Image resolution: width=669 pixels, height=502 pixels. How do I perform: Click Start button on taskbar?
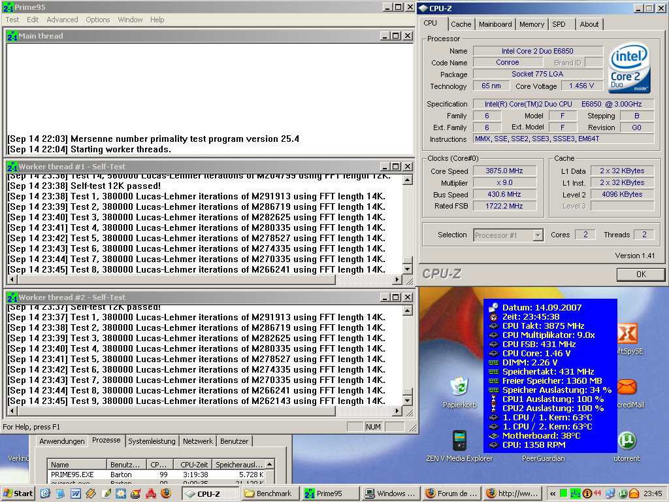[x=18, y=494]
